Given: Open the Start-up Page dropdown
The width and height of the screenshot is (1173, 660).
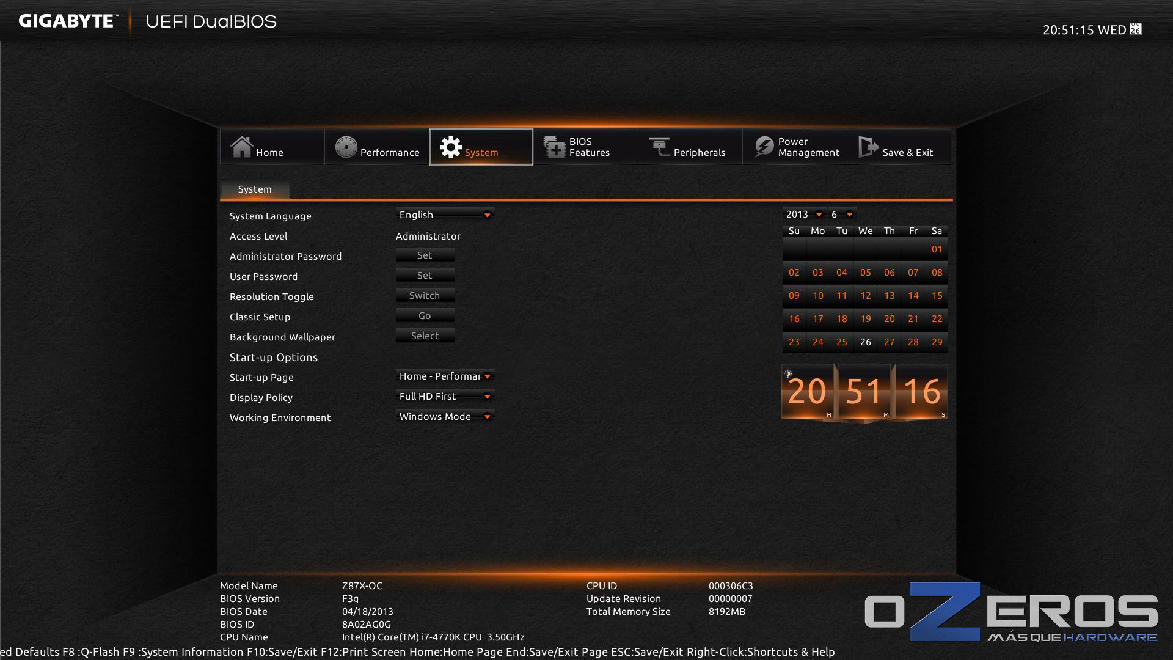Looking at the screenshot, I should pyautogui.click(x=445, y=376).
